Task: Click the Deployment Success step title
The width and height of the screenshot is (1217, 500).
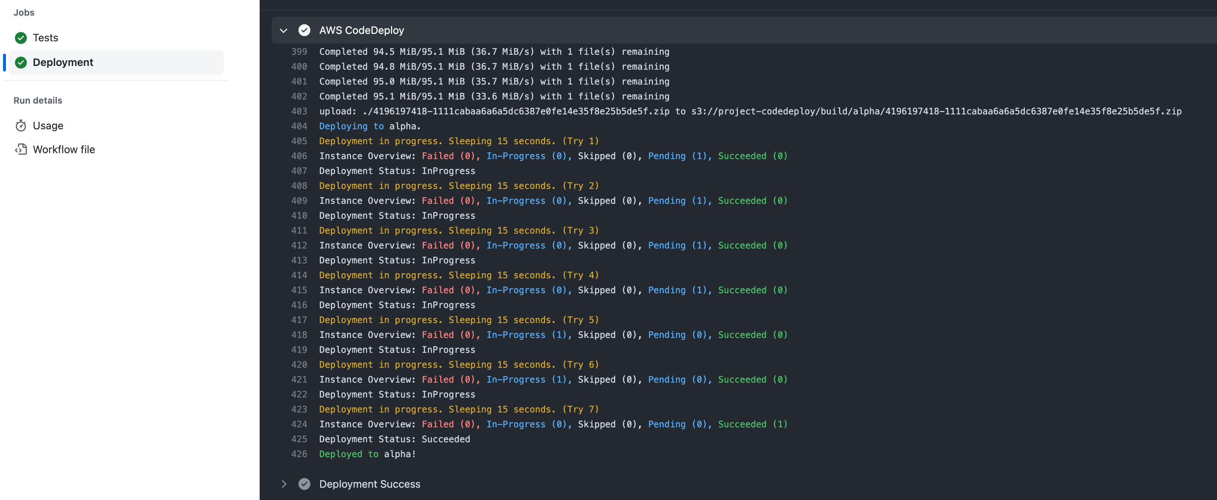Action: click(x=369, y=484)
